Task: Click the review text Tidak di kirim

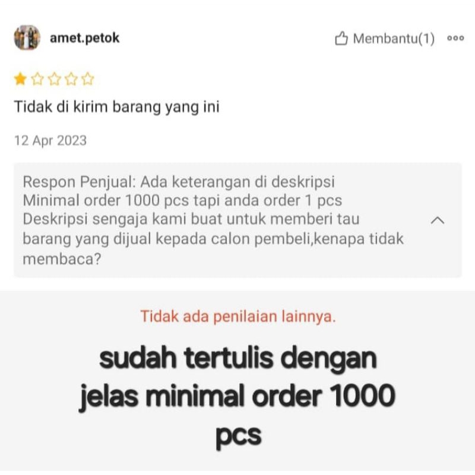Action: pos(116,107)
